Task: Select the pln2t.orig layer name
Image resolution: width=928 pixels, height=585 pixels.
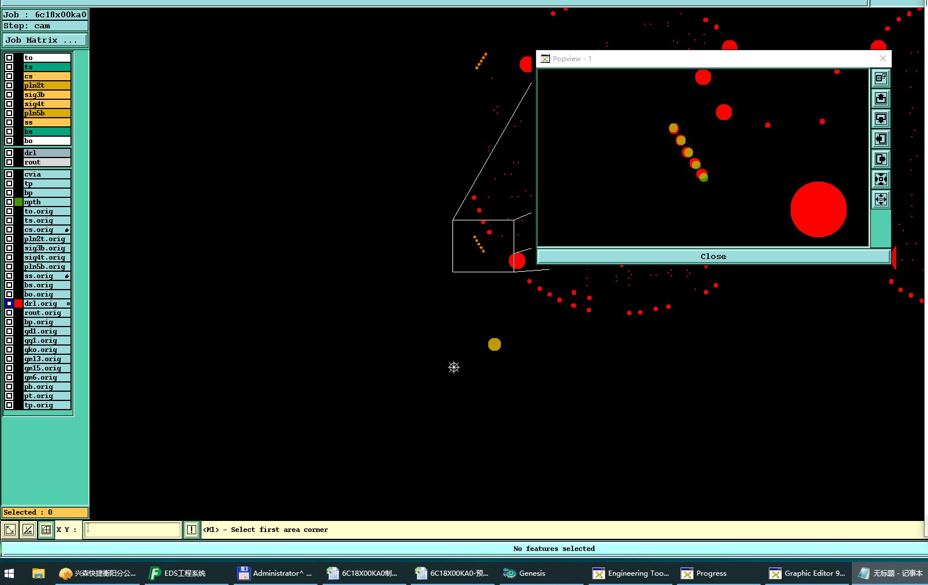Action: tap(47, 239)
